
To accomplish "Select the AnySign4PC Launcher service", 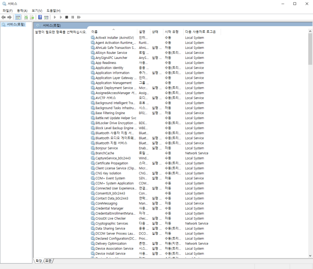I will [x=155, y=58].
